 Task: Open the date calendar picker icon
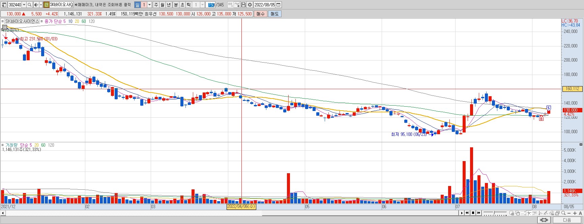coord(278,5)
